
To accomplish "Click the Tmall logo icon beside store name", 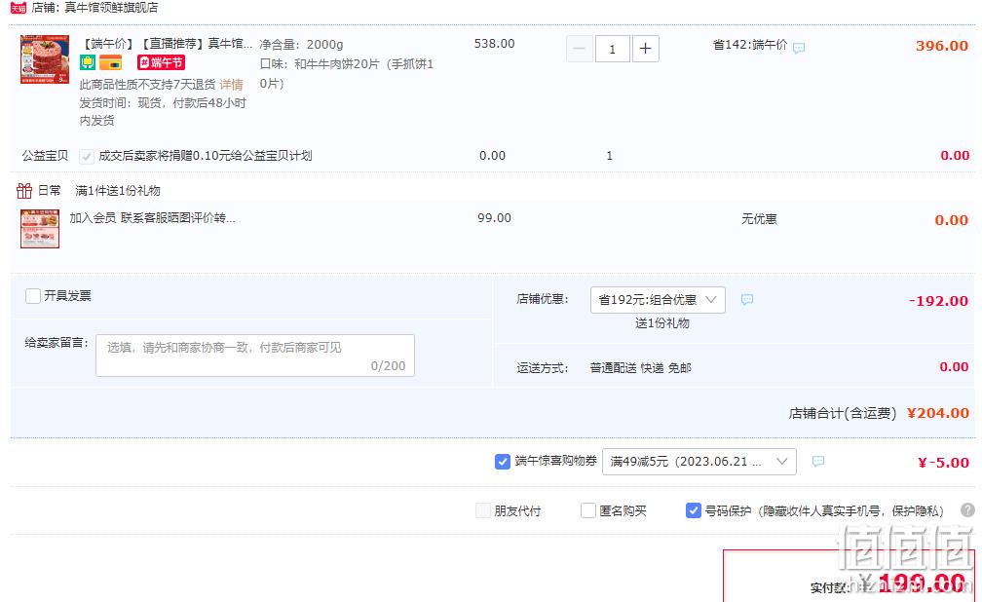I will [x=19, y=8].
